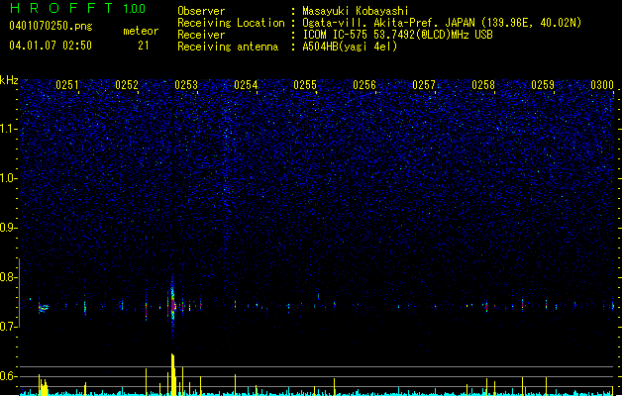Click the 0251 time marker
Viewport: 623px width, 396px height.
point(67,85)
